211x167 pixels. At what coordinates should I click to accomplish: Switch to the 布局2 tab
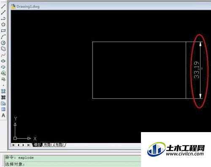(60, 145)
